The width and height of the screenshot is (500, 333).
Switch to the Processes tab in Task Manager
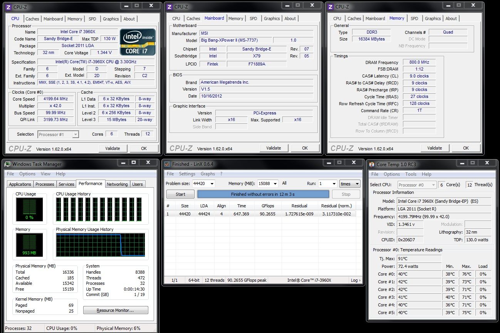(x=45, y=184)
